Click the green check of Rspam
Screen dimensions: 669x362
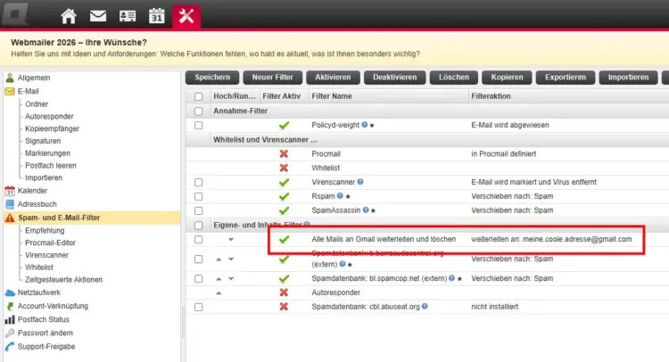coord(284,196)
